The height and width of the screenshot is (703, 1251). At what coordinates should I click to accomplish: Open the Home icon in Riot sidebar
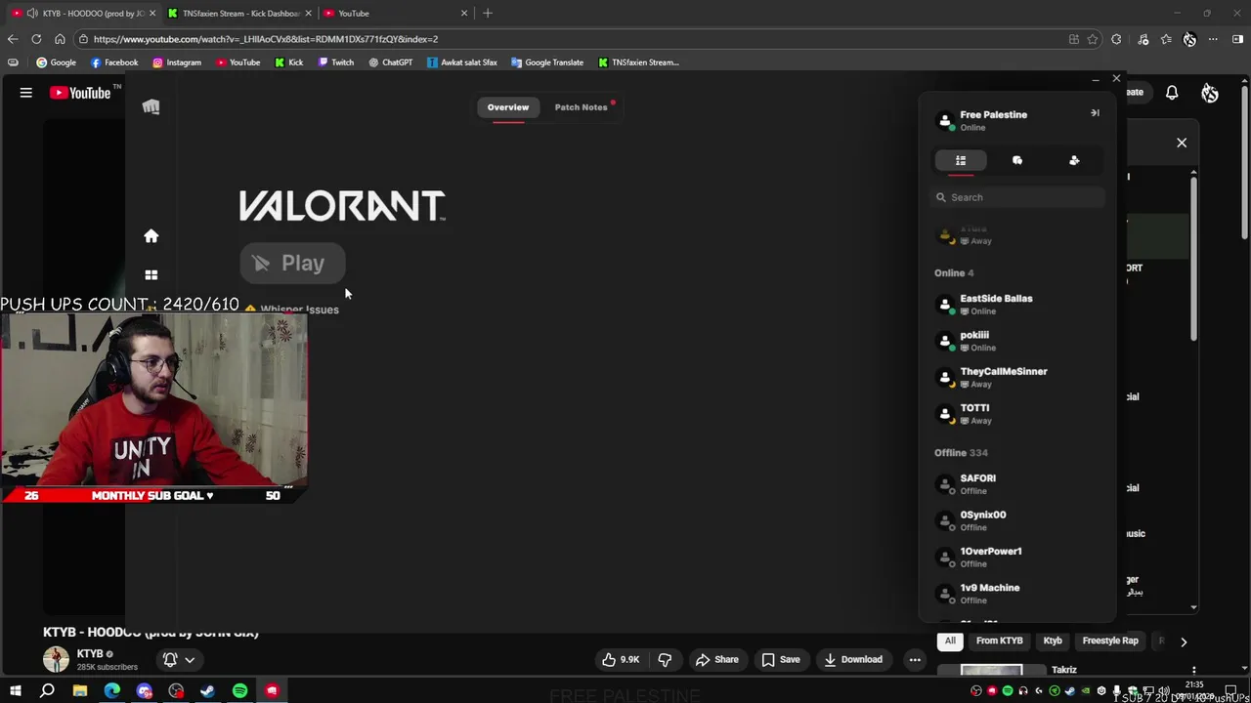tap(151, 236)
